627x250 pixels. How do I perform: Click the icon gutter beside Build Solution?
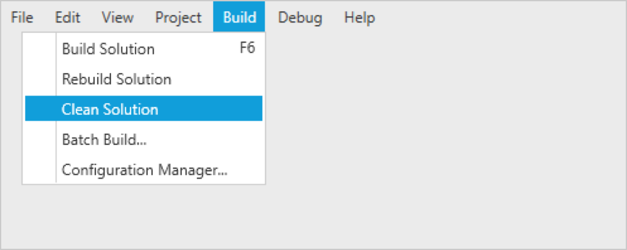click(40, 49)
